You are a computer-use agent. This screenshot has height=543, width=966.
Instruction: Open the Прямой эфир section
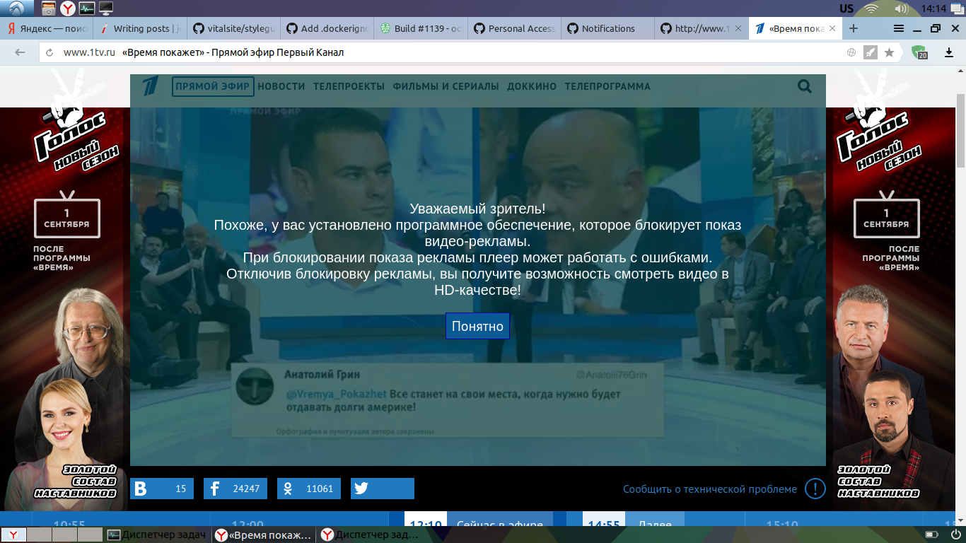tap(212, 86)
